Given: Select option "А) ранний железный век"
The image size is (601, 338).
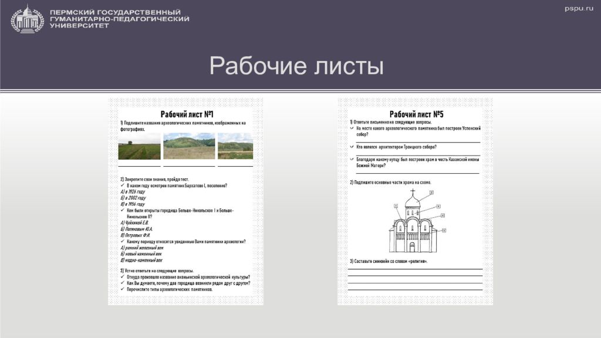Looking at the screenshot, I should tap(141, 248).
